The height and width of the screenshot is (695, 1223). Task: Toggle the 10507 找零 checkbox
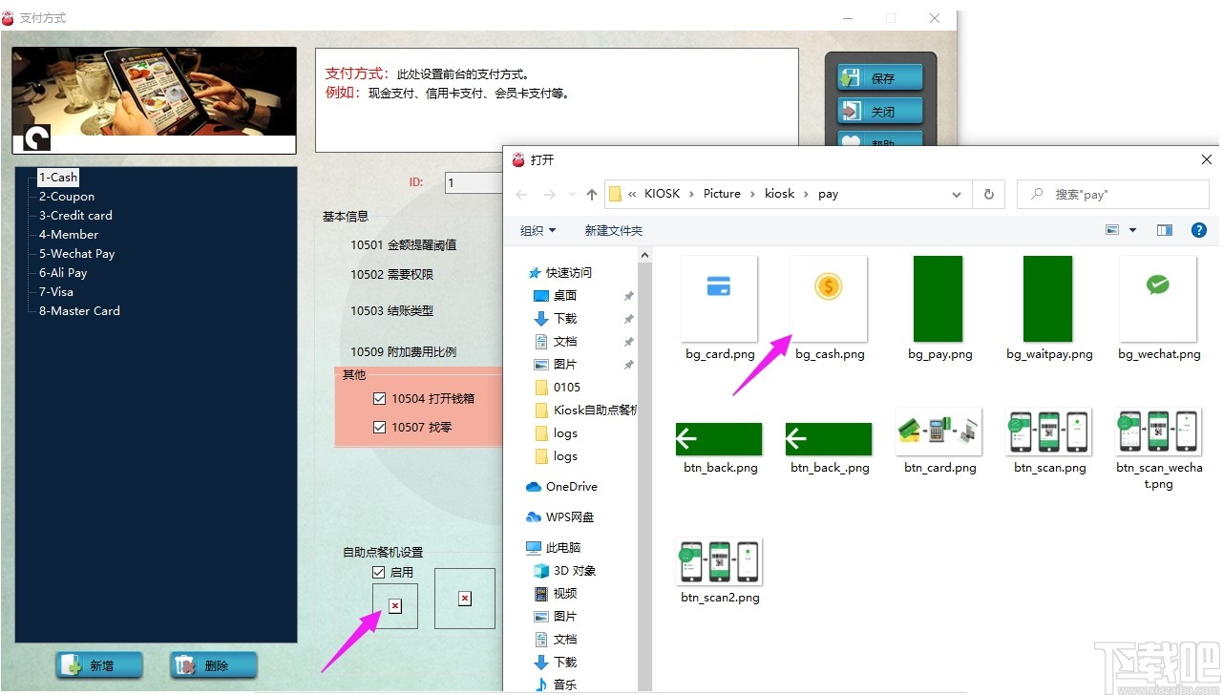(379, 427)
